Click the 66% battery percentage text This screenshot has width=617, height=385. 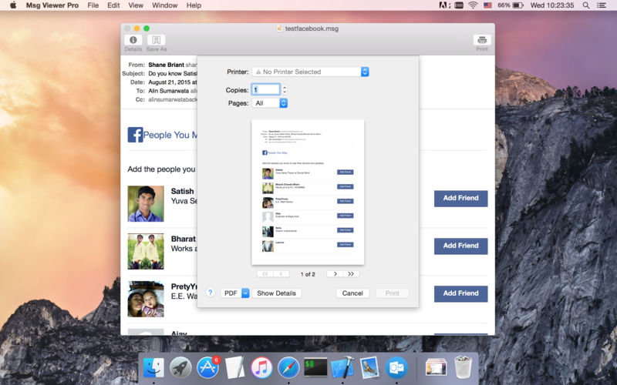click(504, 5)
